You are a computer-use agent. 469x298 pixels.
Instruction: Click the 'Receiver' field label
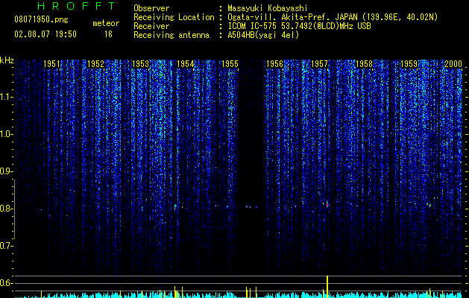pos(151,26)
